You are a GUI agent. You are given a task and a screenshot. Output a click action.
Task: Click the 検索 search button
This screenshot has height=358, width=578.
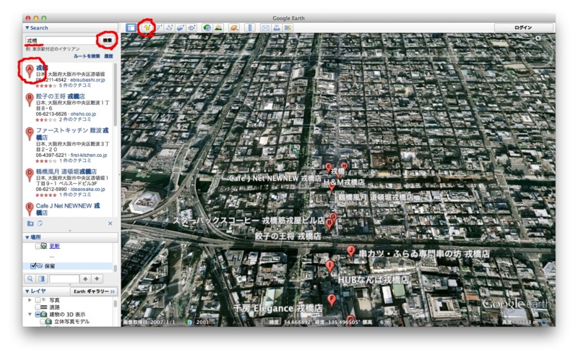pos(107,41)
